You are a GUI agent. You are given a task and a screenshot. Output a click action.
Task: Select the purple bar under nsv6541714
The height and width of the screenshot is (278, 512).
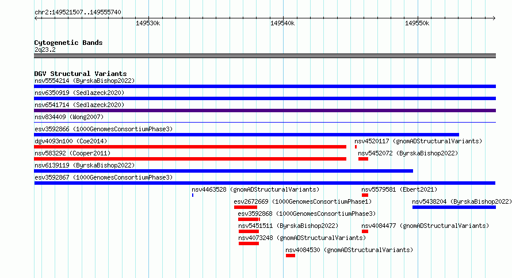click(x=265, y=111)
